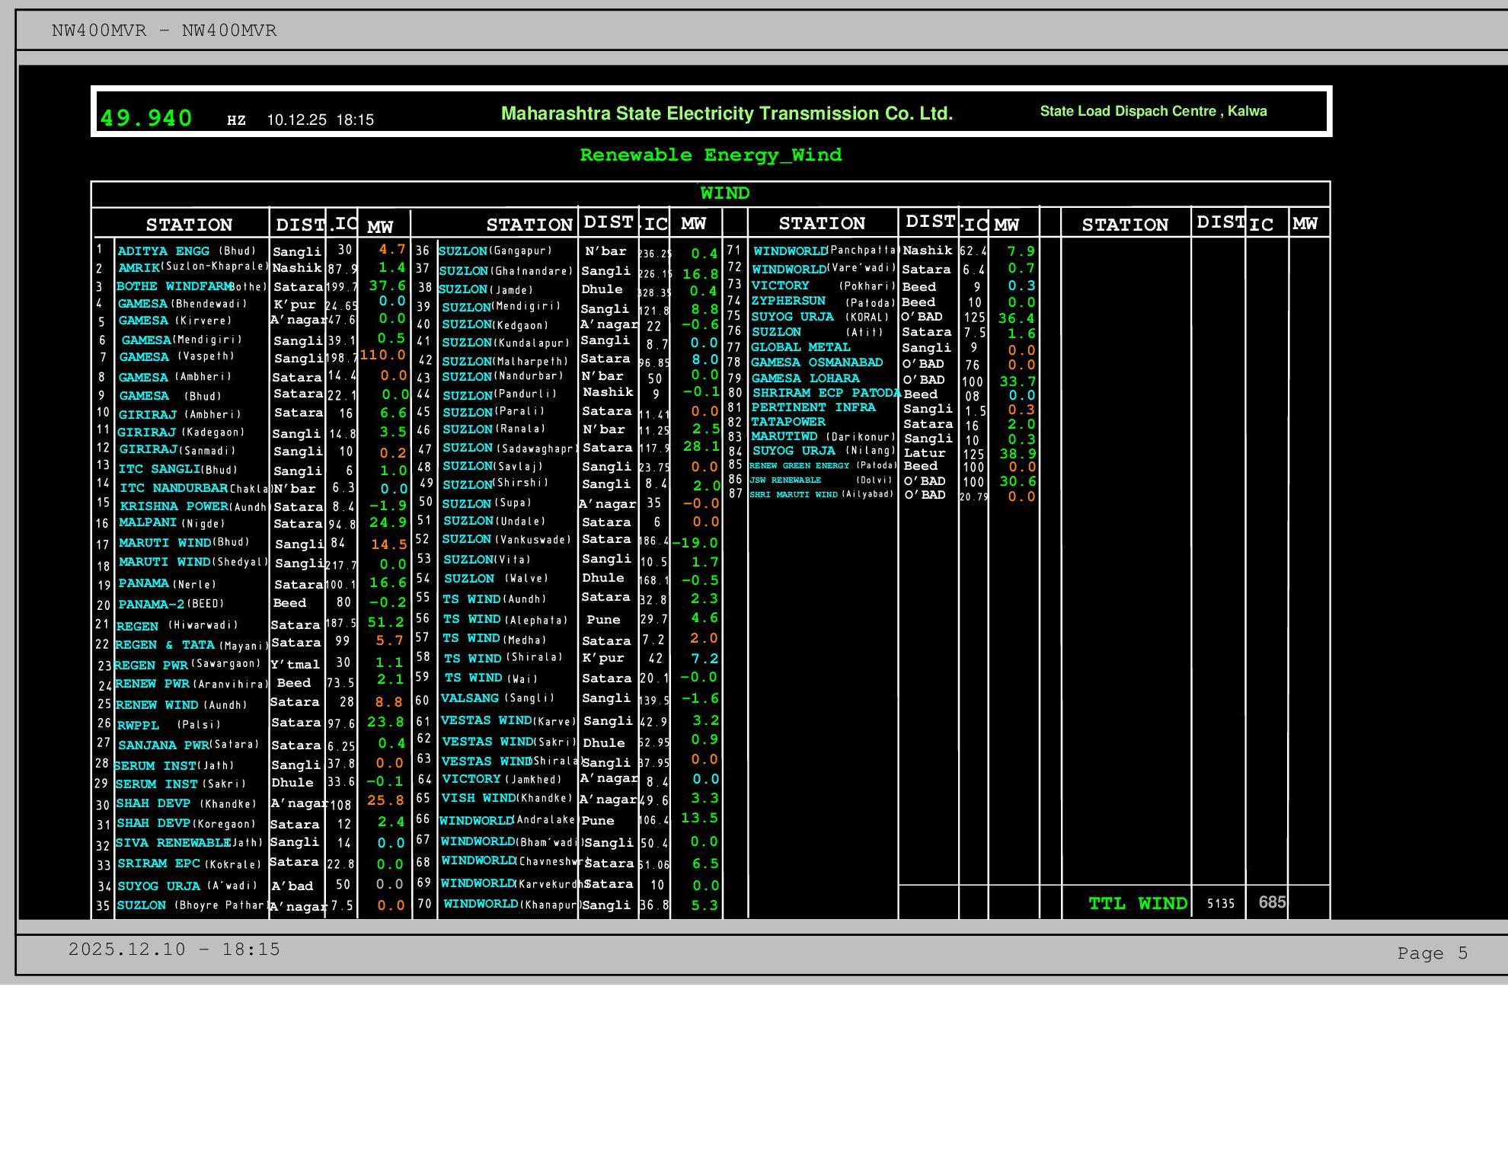Click the WIND table header
This screenshot has height=1165, width=1508.
click(724, 193)
